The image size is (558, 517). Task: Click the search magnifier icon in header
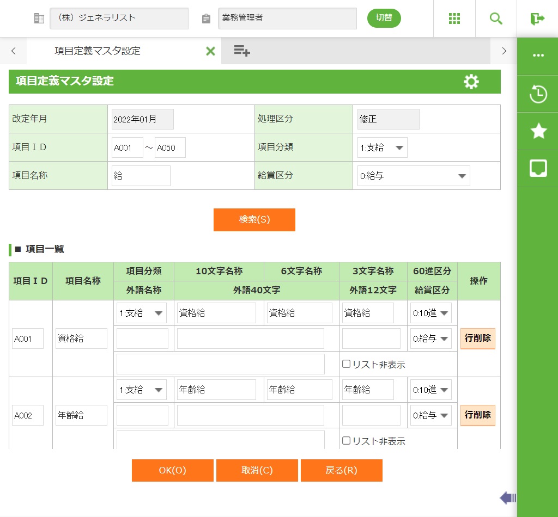pos(496,19)
